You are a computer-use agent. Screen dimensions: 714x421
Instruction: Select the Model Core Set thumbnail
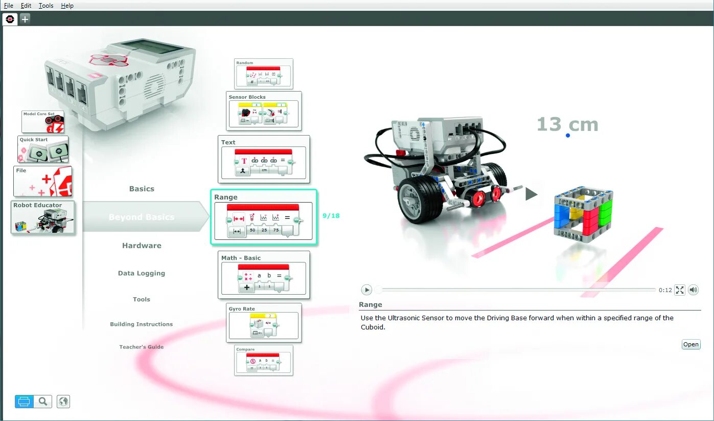42,122
